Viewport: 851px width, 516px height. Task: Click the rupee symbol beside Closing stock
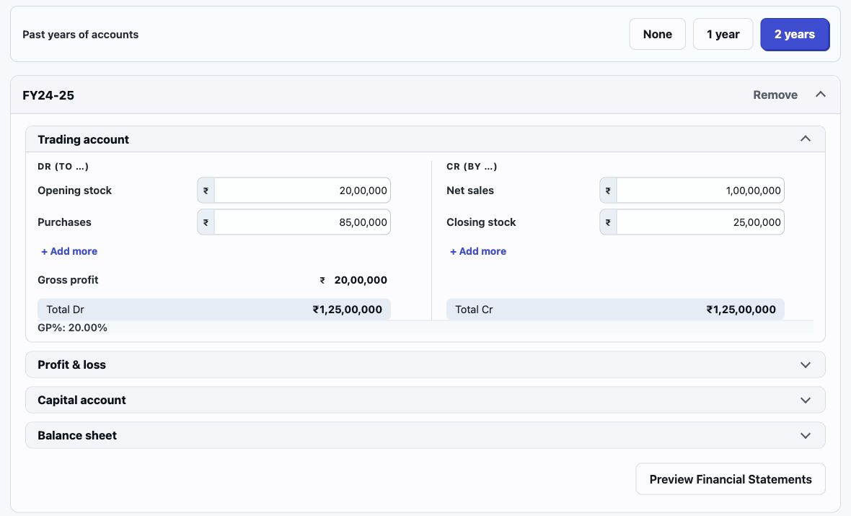(x=608, y=222)
